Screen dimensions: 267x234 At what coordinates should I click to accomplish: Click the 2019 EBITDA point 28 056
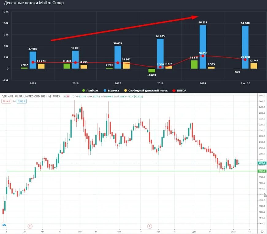203,56
